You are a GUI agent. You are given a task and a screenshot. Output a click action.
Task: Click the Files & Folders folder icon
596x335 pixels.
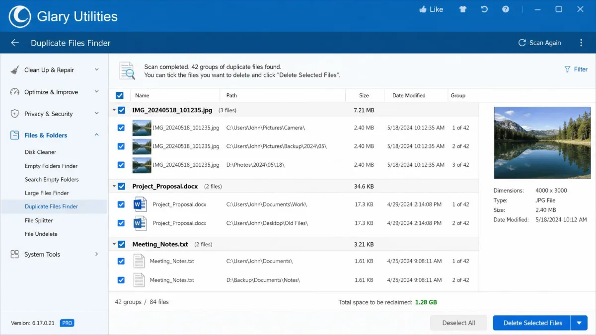[15, 135]
